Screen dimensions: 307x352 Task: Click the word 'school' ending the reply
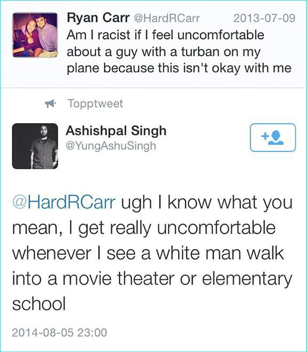[39, 303]
